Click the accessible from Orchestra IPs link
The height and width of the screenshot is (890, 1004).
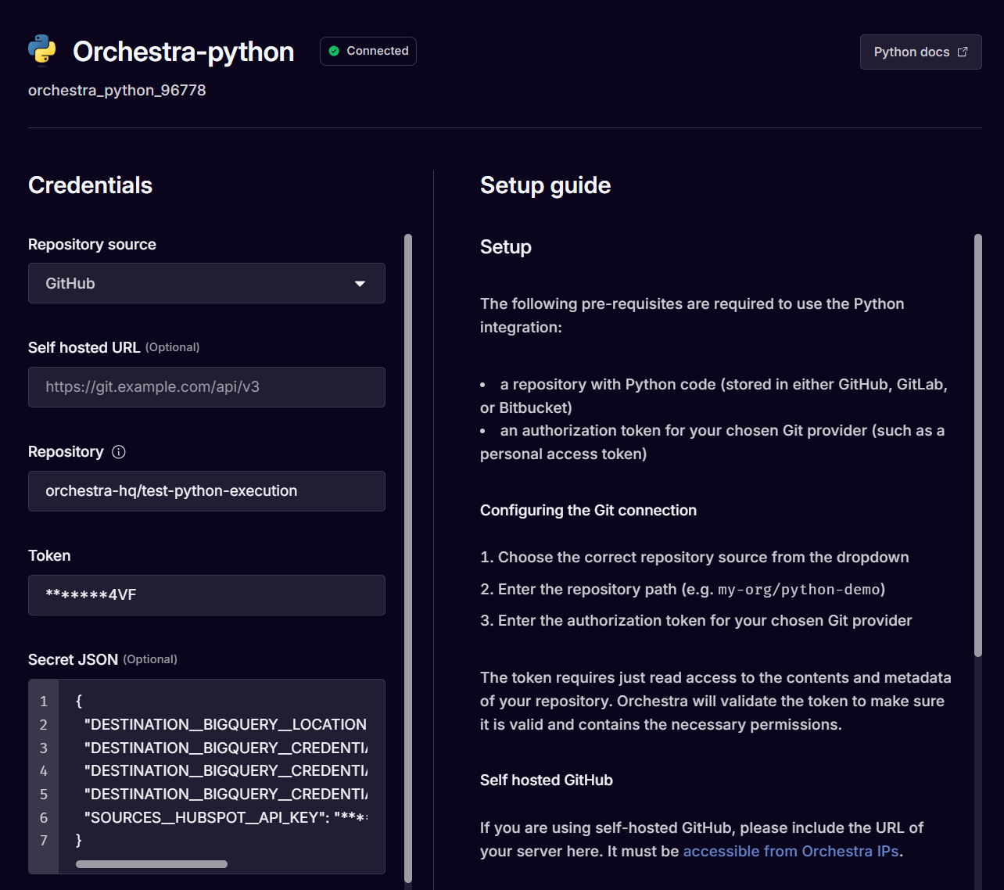[791, 851]
